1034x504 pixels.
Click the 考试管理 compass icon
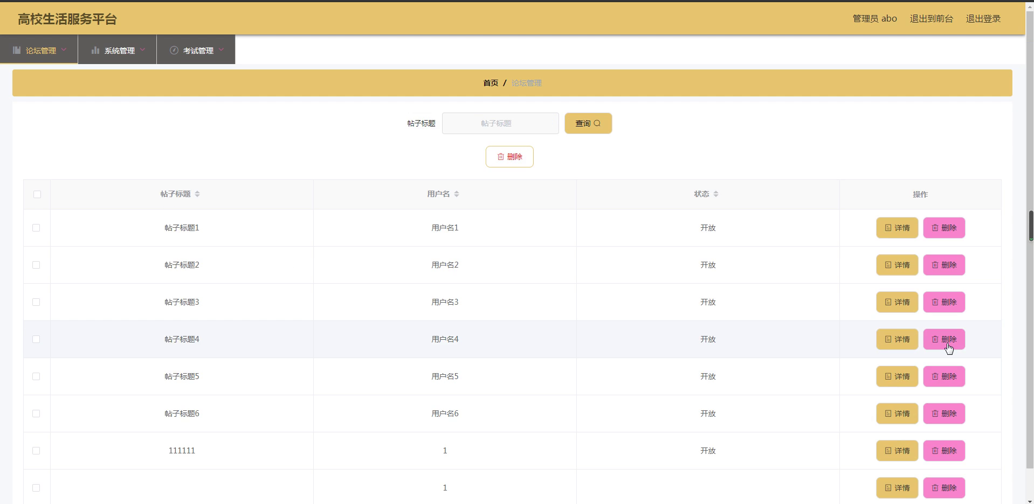point(174,50)
